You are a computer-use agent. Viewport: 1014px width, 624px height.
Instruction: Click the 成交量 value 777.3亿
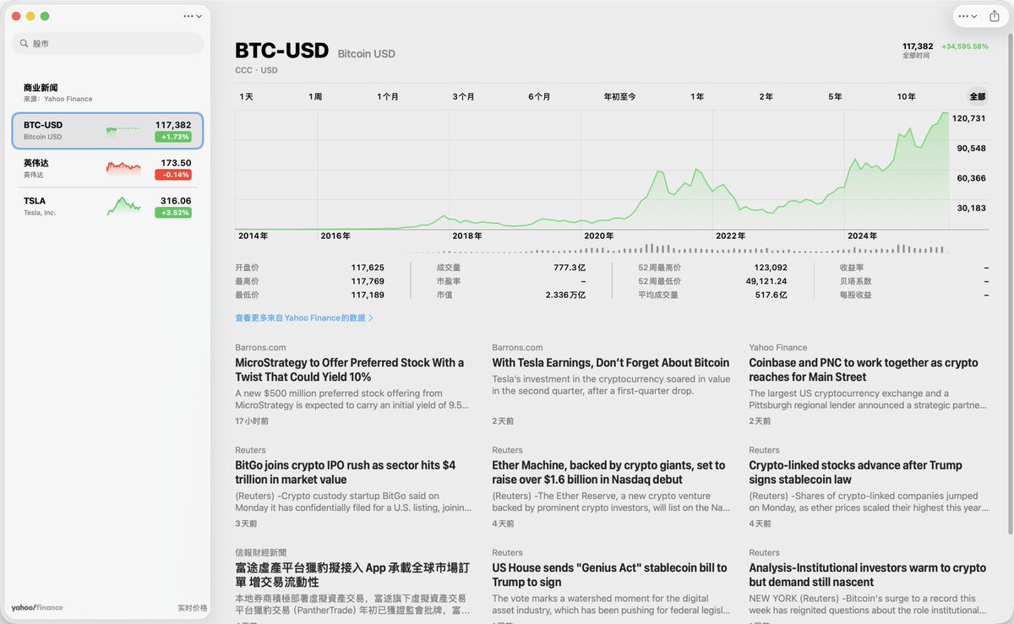pos(570,268)
